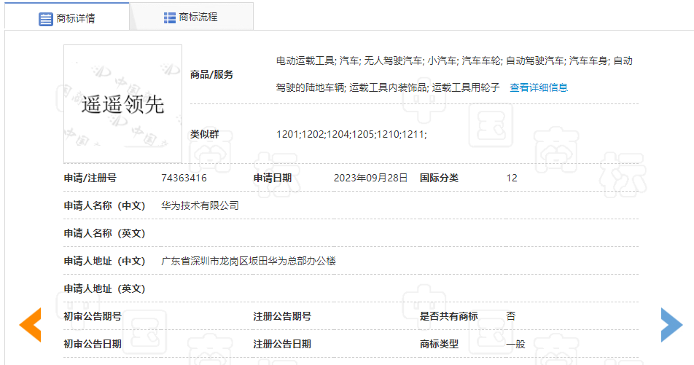Click the 申请人名称（英文） label
The width and height of the screenshot is (694, 365).
(x=105, y=233)
